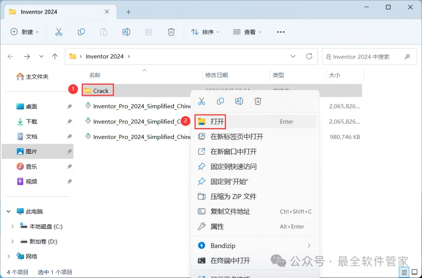The width and height of the screenshot is (422, 278).
Task: Choose 在新标签页中打开
Action: coord(255,137)
